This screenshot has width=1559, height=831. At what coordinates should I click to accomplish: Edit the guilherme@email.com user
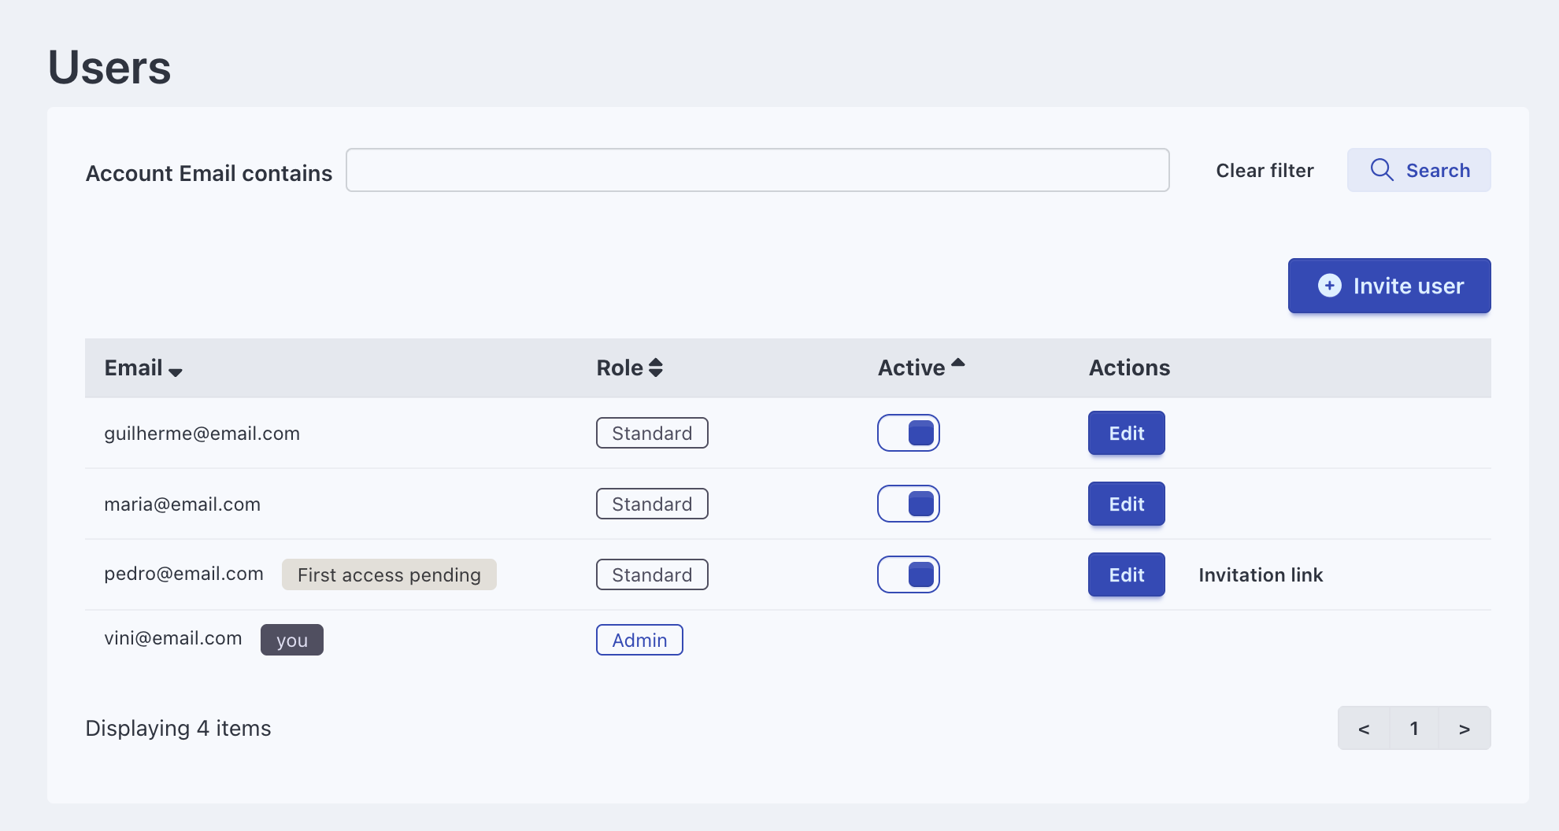1126,433
